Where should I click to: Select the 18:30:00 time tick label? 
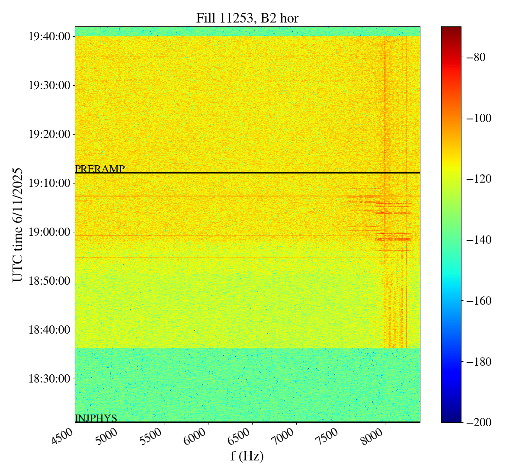pyautogui.click(x=49, y=379)
